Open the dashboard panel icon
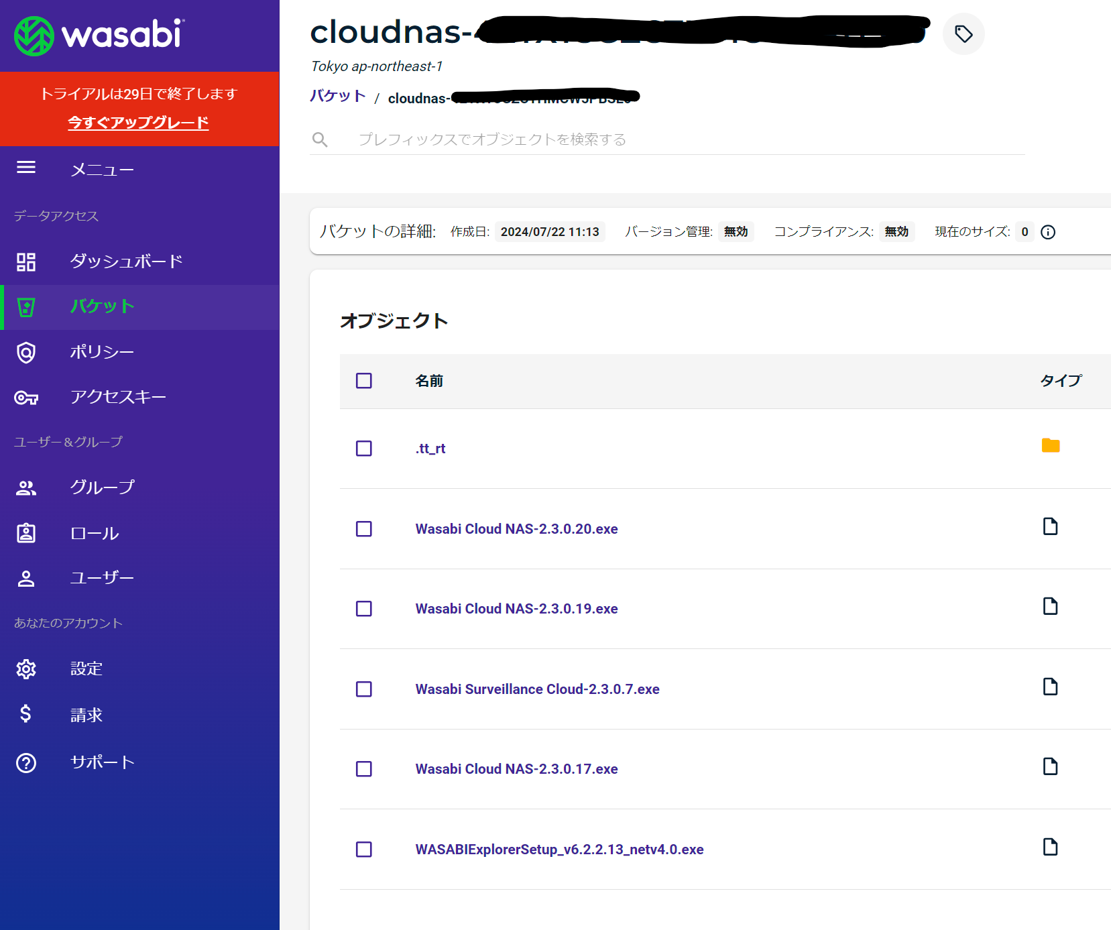Image resolution: width=1111 pixels, height=930 pixels. point(25,261)
